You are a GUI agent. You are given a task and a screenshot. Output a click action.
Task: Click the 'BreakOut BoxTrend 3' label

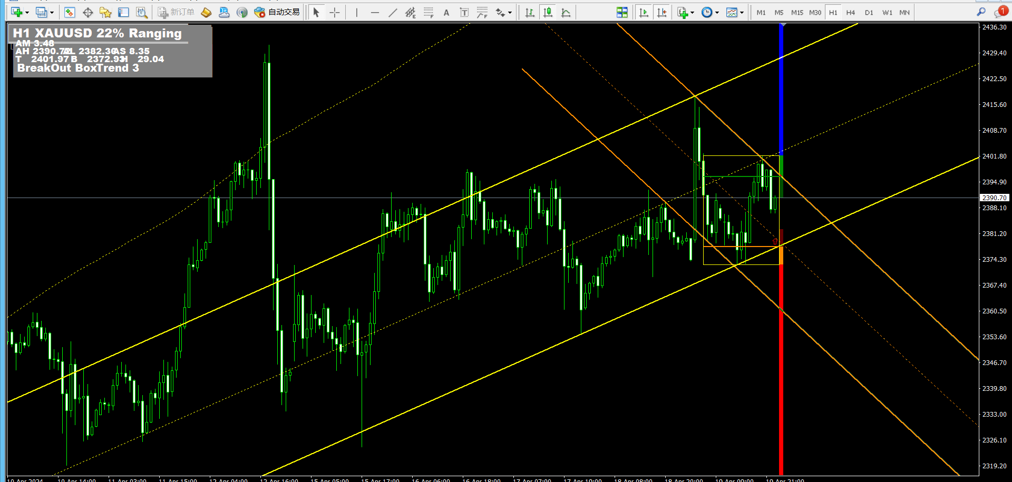click(x=78, y=68)
